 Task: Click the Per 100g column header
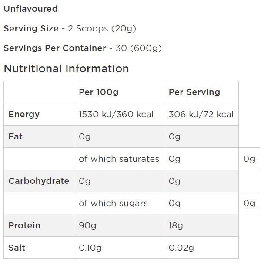pyautogui.click(x=98, y=92)
